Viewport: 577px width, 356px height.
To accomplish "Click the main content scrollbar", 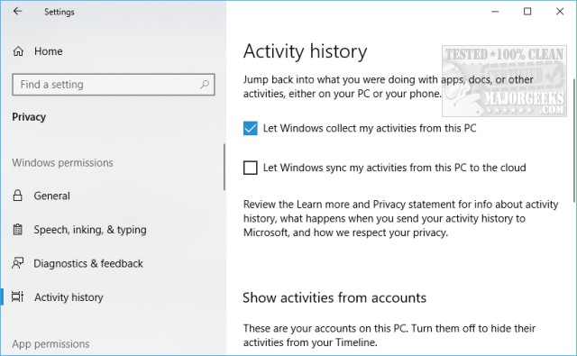I will 574,141.
